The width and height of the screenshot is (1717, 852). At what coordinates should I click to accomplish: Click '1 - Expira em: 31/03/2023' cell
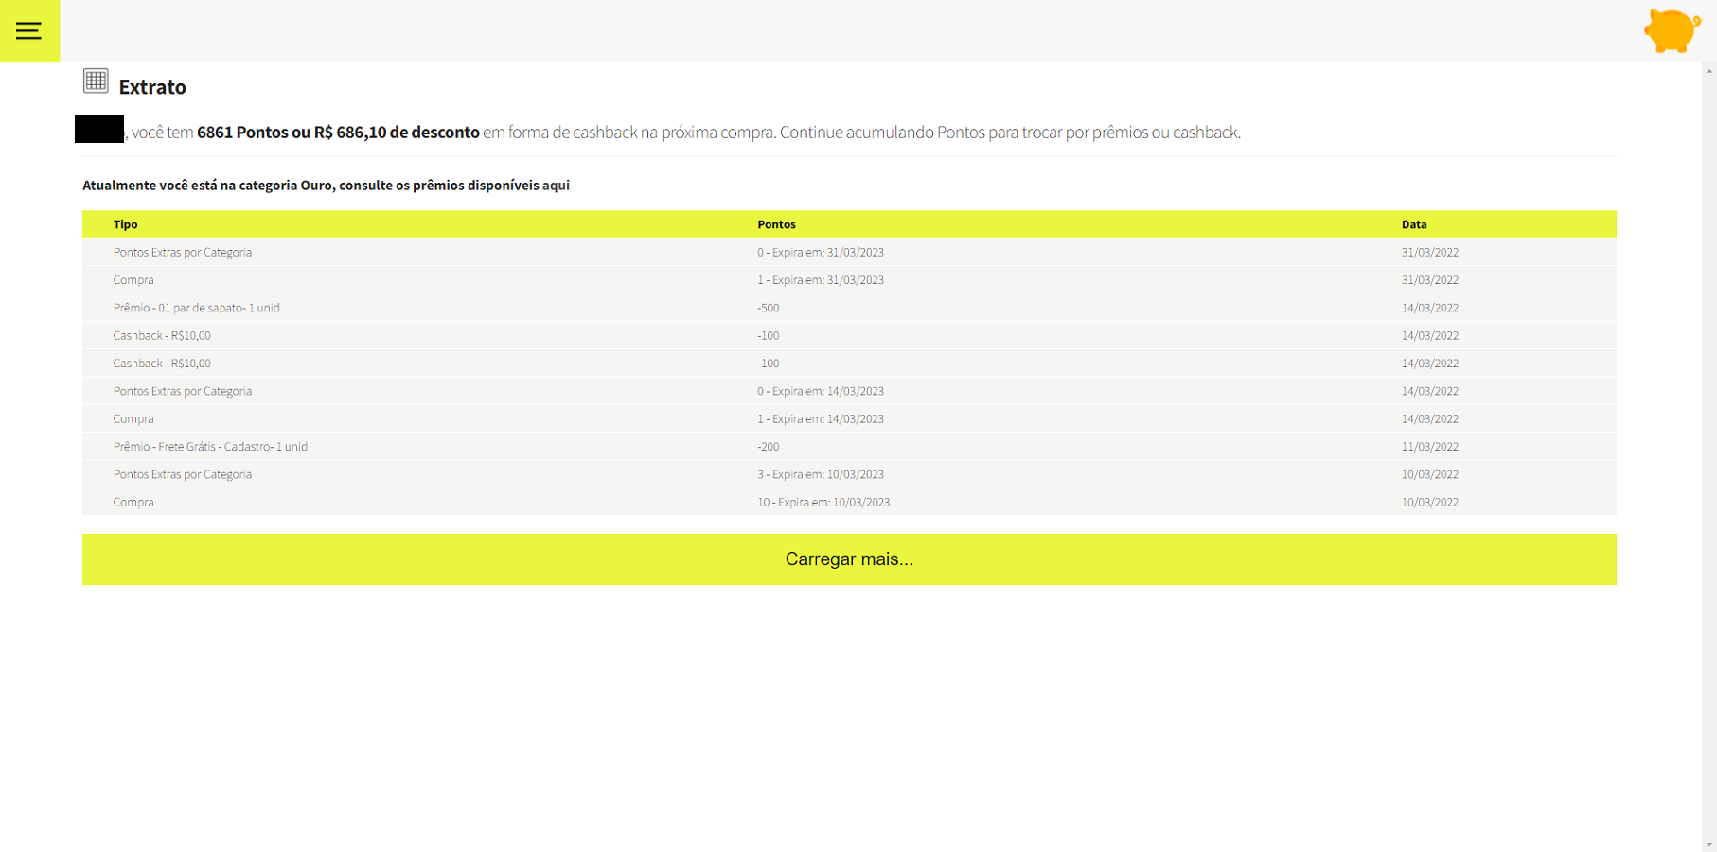point(821,280)
